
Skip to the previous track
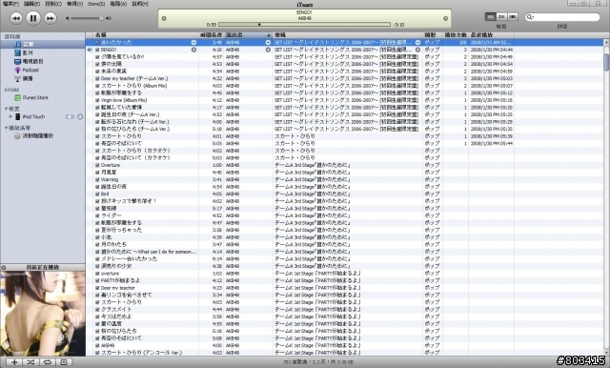pyautogui.click(x=16, y=18)
